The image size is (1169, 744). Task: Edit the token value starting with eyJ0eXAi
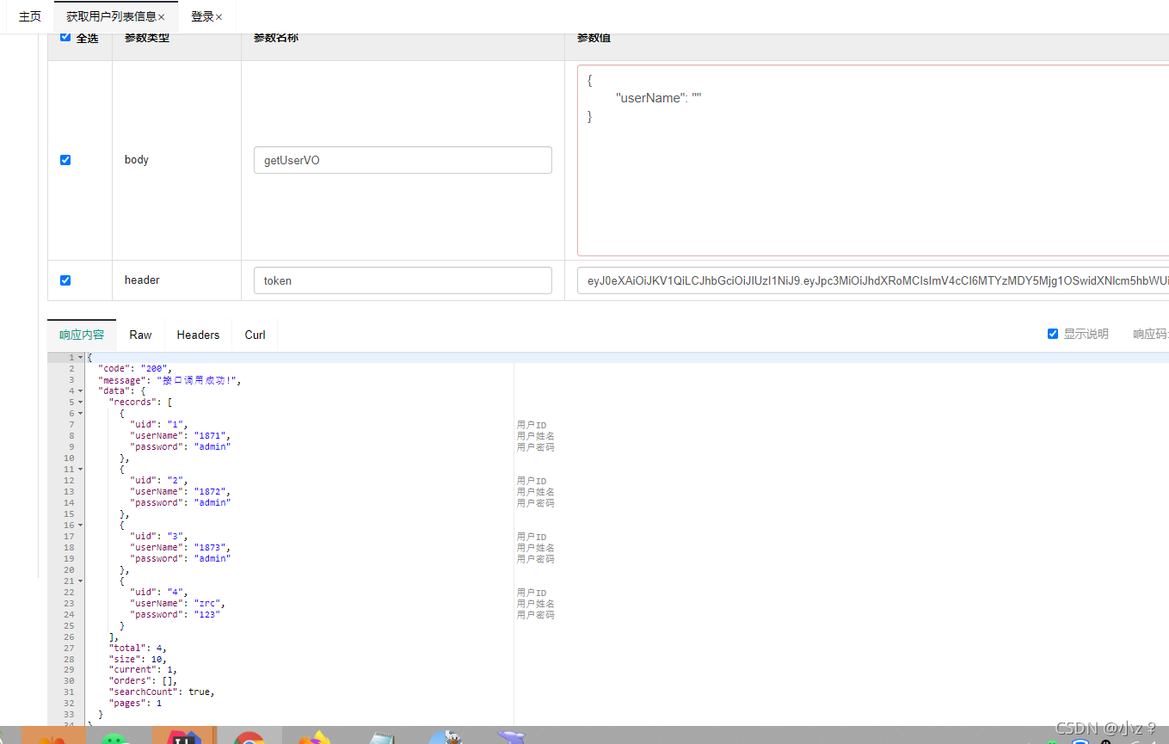tap(873, 280)
